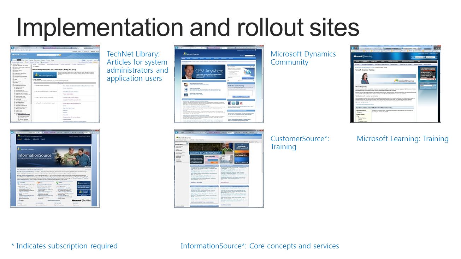
Task: Click the 'InformationSource*: Core concepts and services' caption
Action: click(x=260, y=246)
